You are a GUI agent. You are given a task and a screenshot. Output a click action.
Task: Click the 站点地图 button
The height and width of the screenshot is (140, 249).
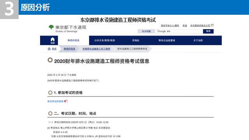click(146, 31)
